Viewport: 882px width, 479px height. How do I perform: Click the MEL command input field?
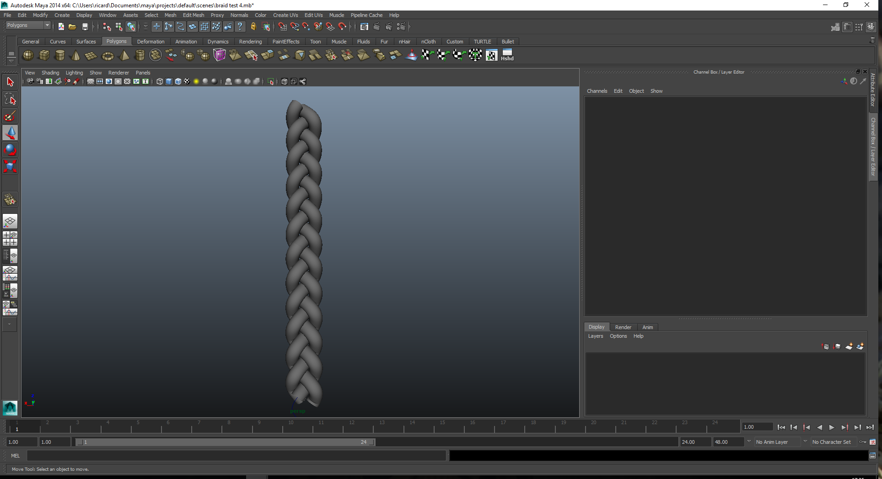click(x=236, y=455)
